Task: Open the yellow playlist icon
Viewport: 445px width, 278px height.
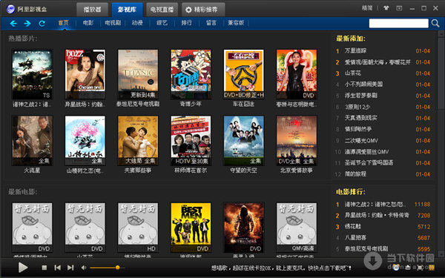Action: (x=432, y=267)
